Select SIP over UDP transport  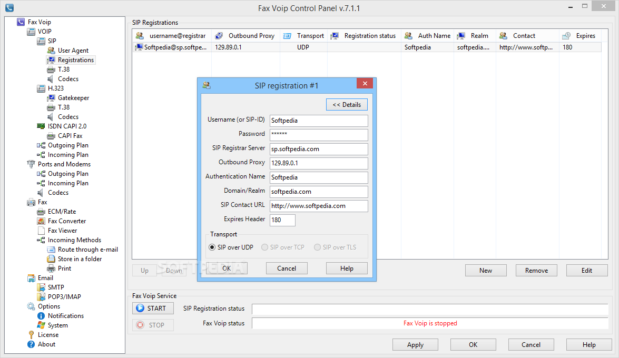pos(231,247)
